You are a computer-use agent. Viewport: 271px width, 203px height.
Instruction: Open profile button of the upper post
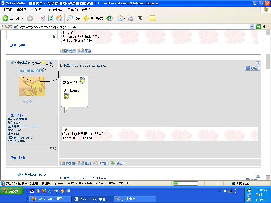point(68,51)
